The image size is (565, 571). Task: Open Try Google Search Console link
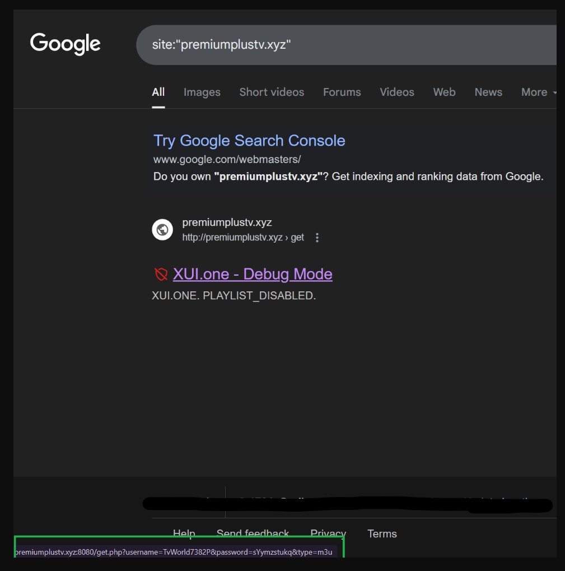(x=249, y=141)
